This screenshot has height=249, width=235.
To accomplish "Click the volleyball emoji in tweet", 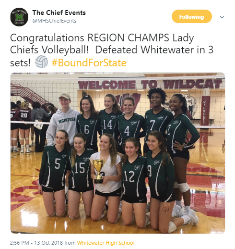I will point(41,62).
